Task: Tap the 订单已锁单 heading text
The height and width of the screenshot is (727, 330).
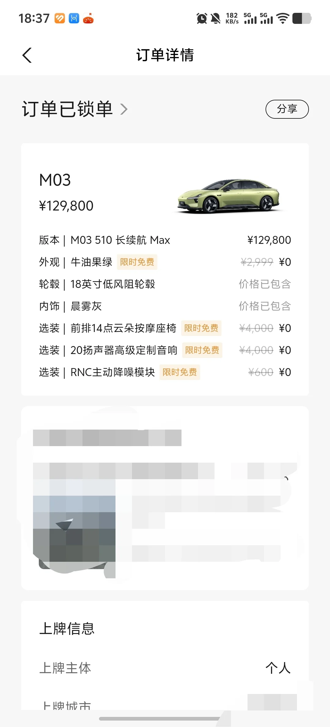Action: click(68, 109)
